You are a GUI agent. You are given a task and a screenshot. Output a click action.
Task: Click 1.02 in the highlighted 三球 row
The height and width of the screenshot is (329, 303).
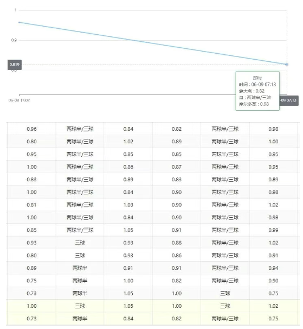tap(273, 306)
